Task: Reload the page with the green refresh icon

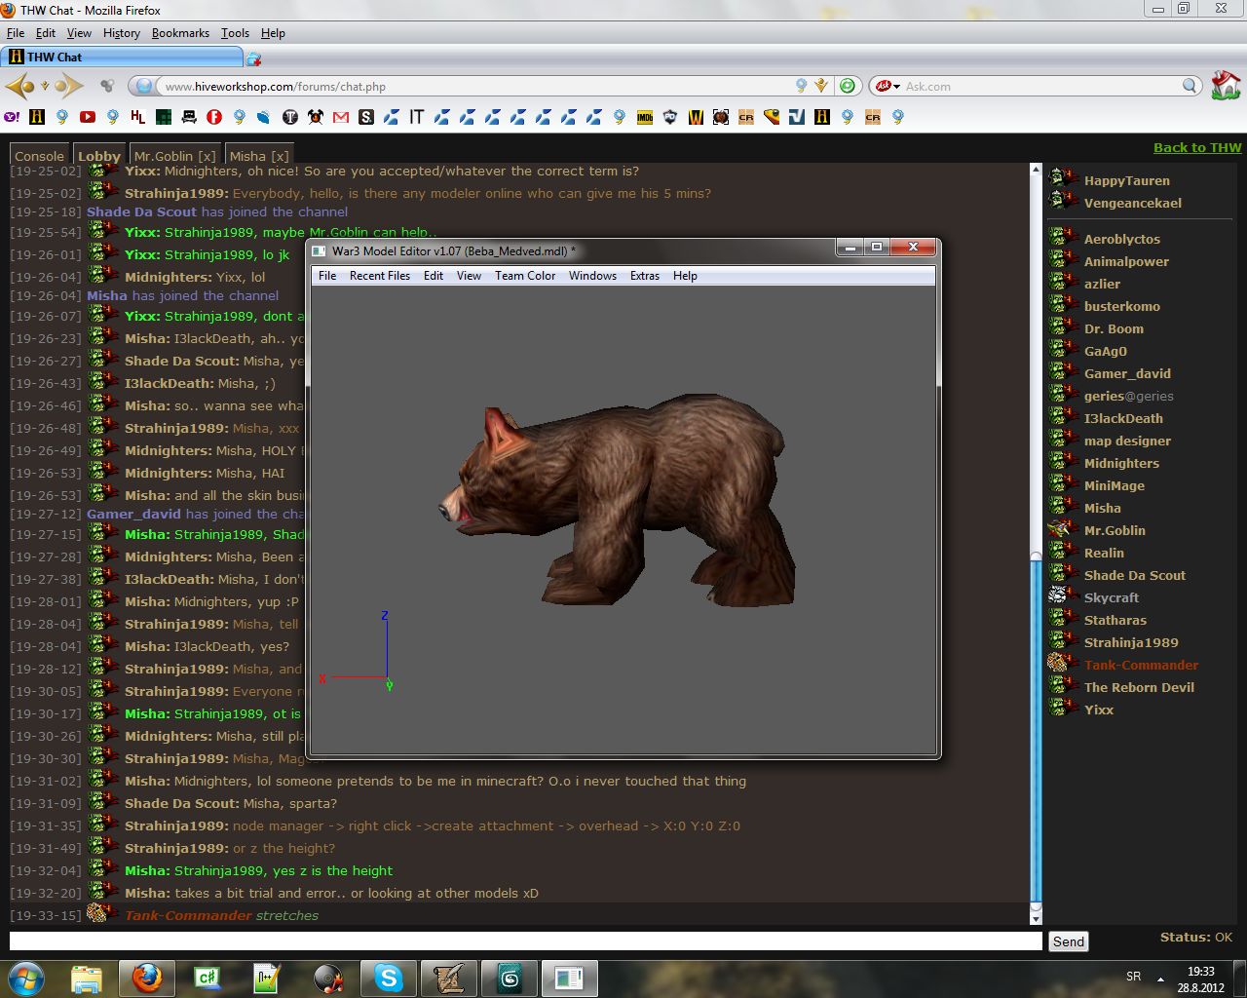Action: coord(848,86)
